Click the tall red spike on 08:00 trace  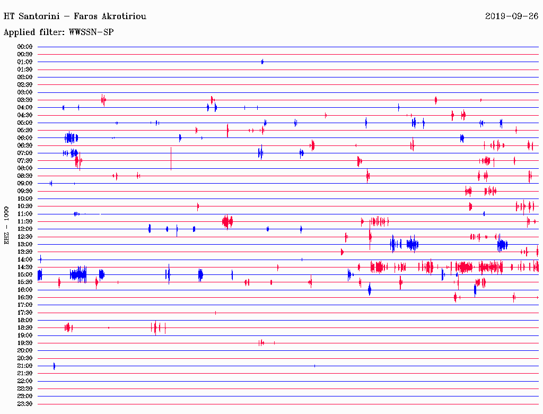click(x=171, y=159)
